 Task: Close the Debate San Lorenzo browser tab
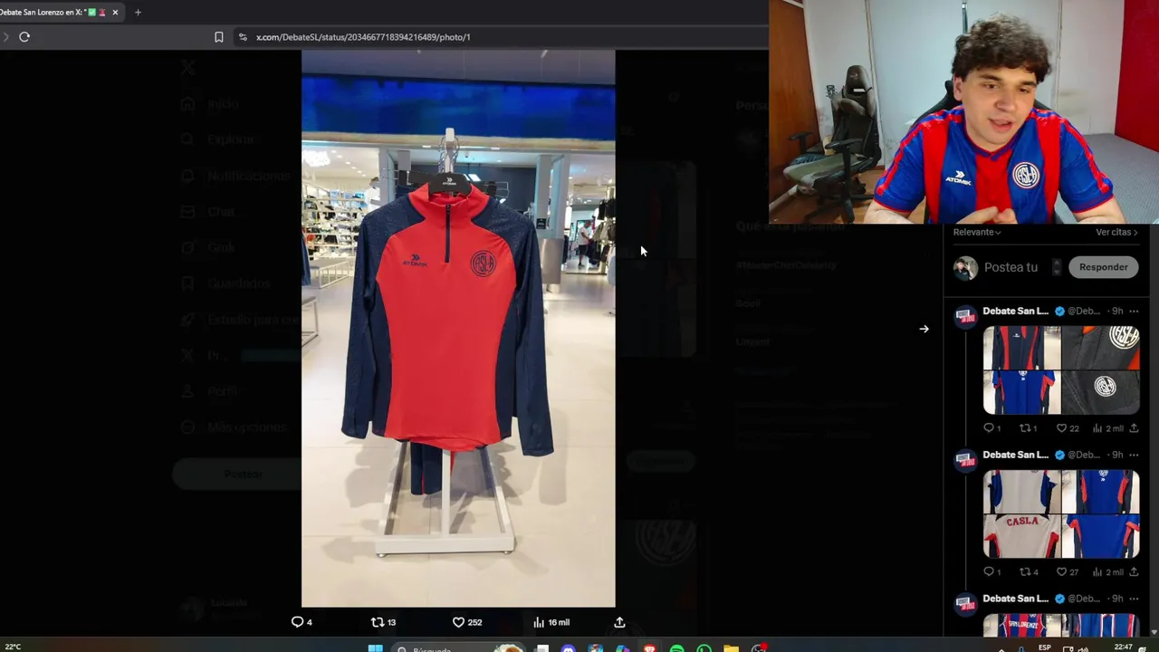115,12
